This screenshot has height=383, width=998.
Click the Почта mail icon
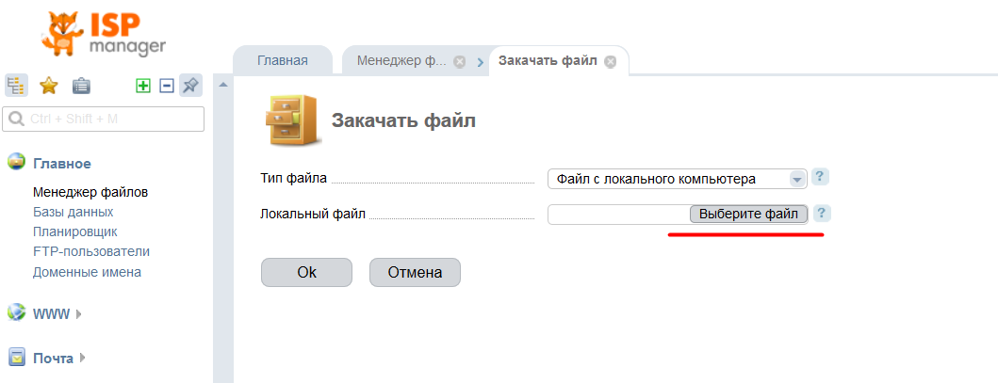pyautogui.click(x=16, y=358)
